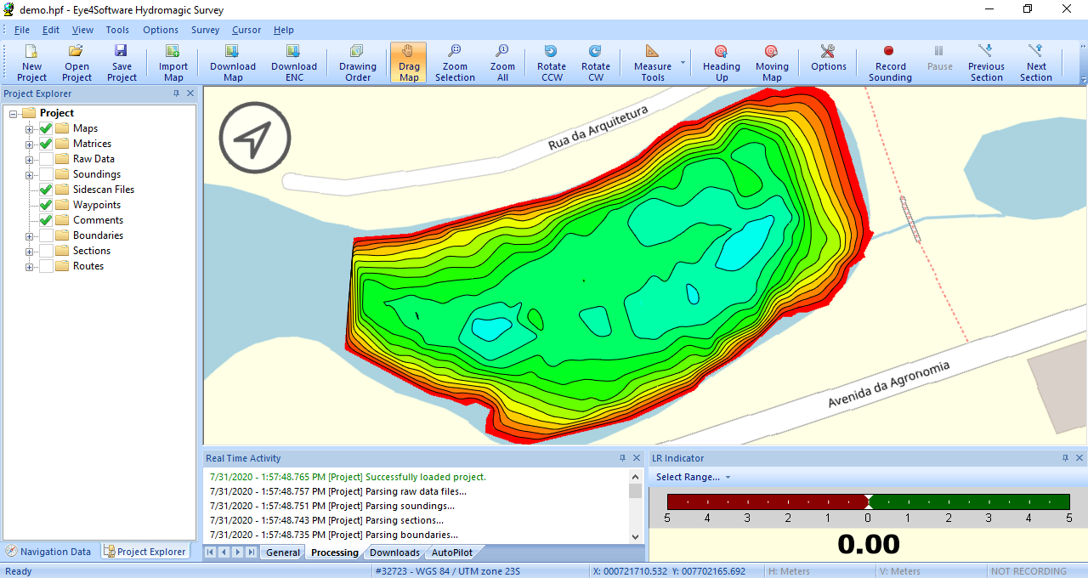Expand the Soundings tree node

coord(29,175)
